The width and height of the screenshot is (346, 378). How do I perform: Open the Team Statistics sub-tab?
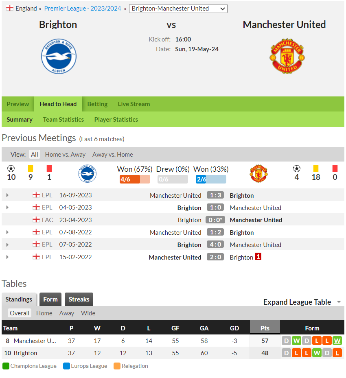(64, 120)
